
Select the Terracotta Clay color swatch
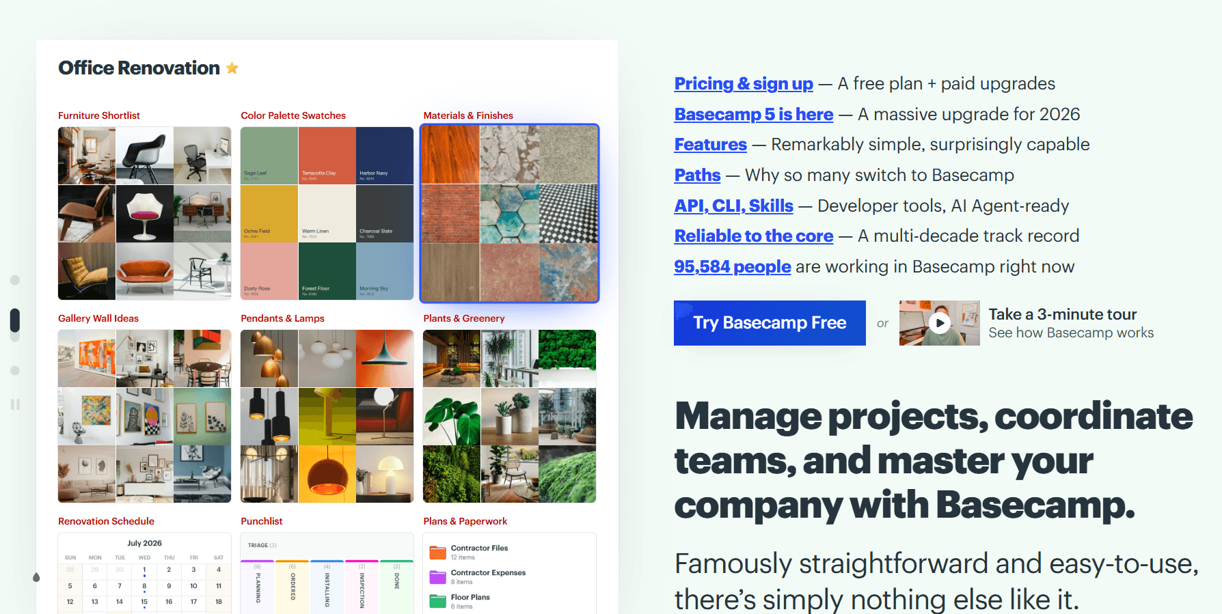pos(327,156)
